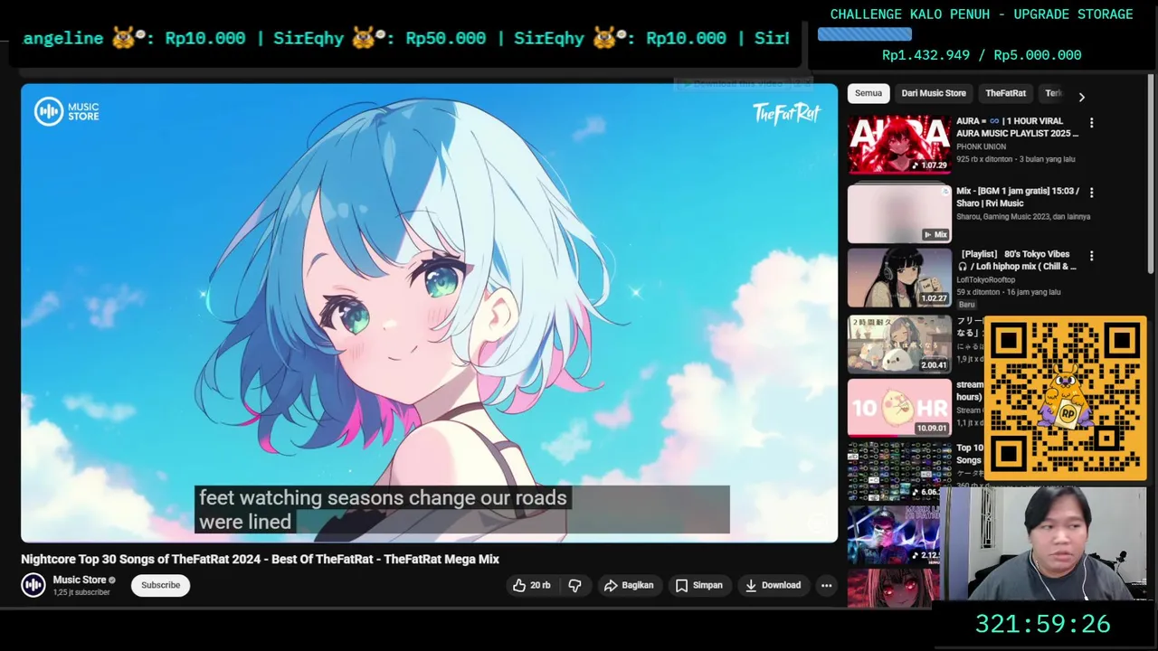This screenshot has width=1158, height=651.
Task: Open the Music Store channel name link
Action: pos(80,580)
